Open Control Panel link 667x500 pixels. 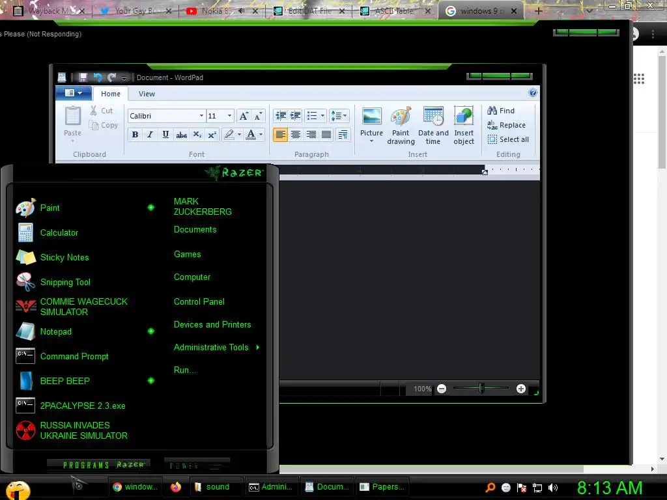point(199,301)
